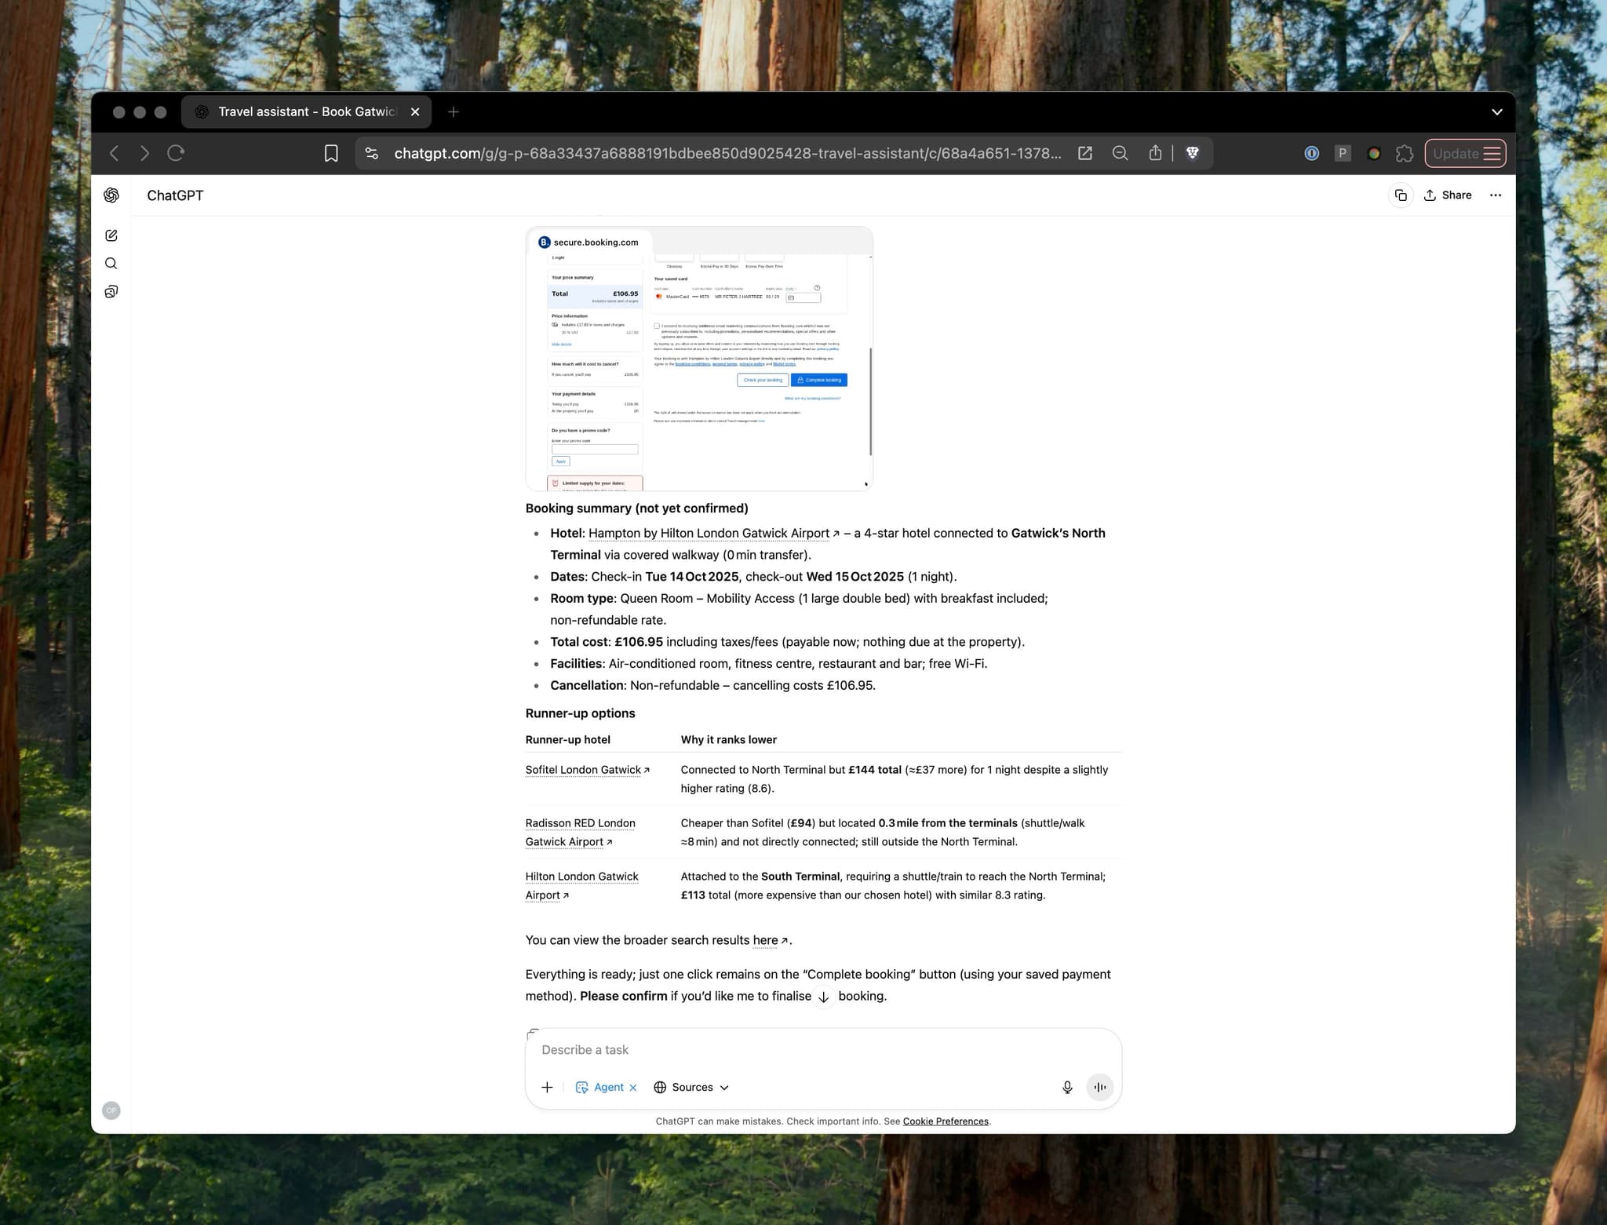Go forward using browser forward arrow
Image resolution: width=1607 pixels, height=1225 pixels.
click(x=145, y=153)
